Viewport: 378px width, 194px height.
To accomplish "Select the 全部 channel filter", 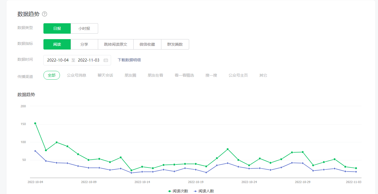I will [52, 75].
